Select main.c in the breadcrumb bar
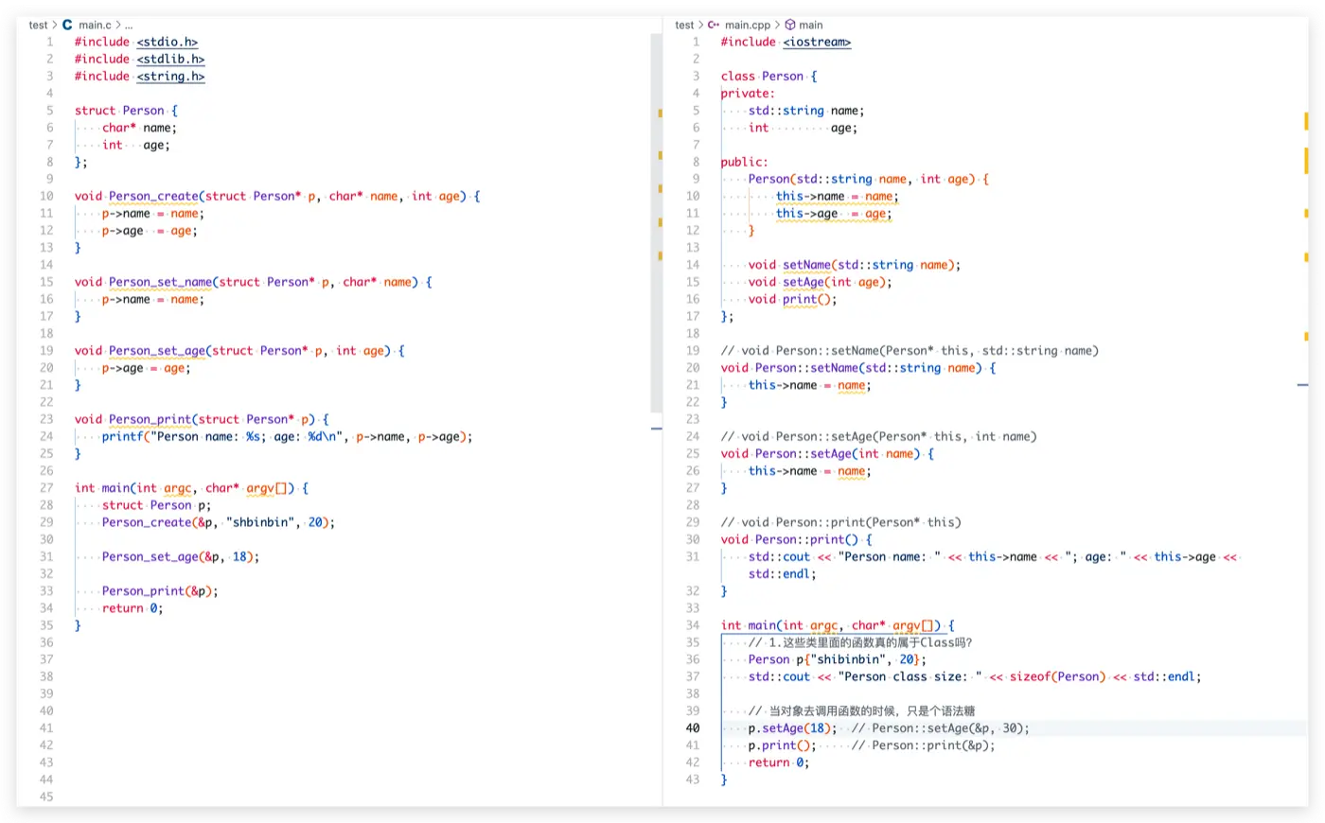The width and height of the screenshot is (1325, 823). click(95, 25)
